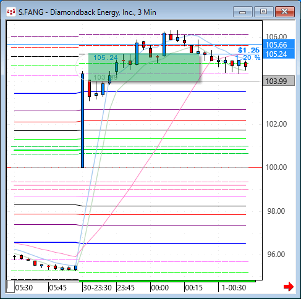The width and height of the screenshot is (301, 299).
Task: Click the small white box at bottom-left corner
Action: coord(11,286)
